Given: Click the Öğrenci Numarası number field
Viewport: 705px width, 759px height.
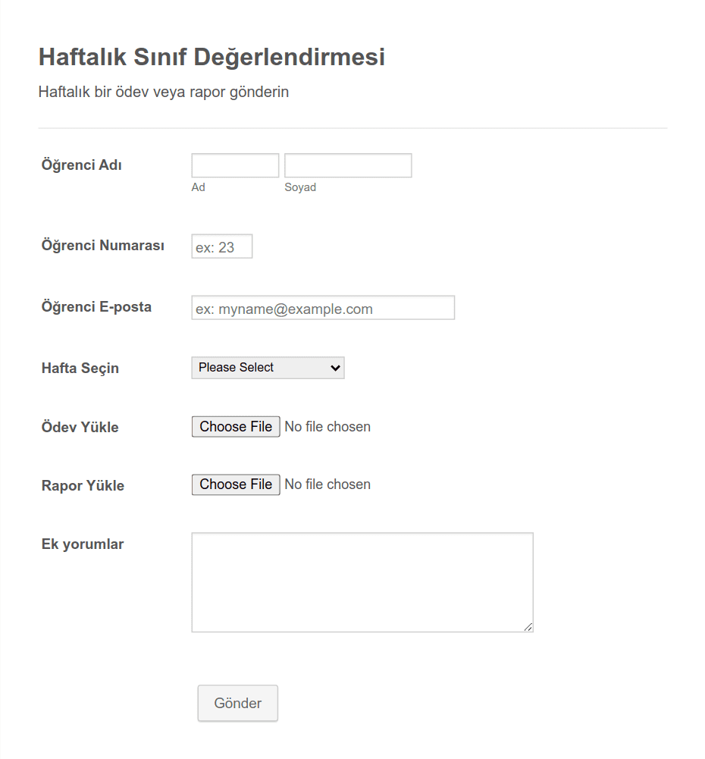Looking at the screenshot, I should (221, 246).
